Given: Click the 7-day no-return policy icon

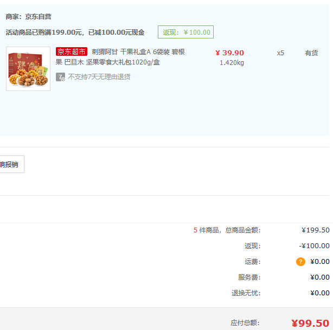Looking at the screenshot, I should click(x=61, y=77).
